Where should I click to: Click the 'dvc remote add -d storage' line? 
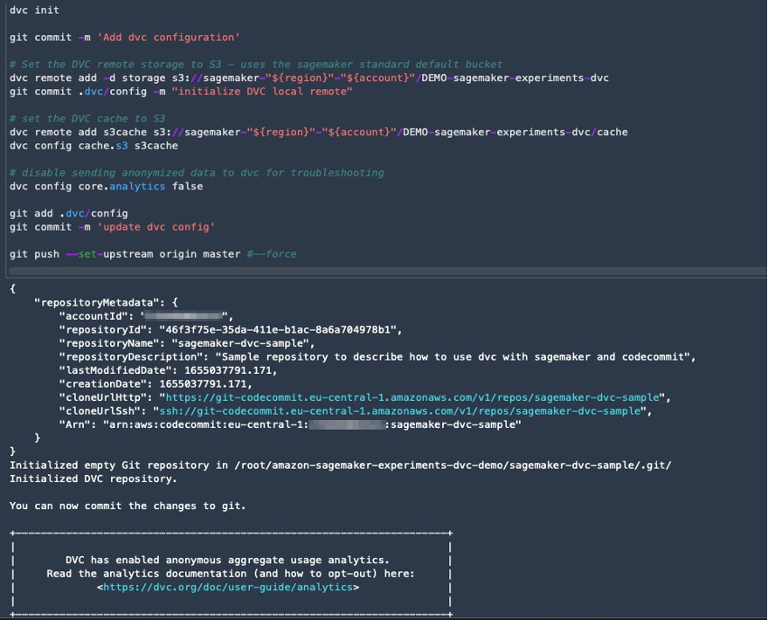(x=309, y=78)
